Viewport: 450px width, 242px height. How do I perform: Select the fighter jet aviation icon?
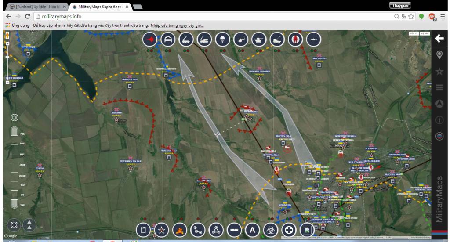[x=150, y=40]
